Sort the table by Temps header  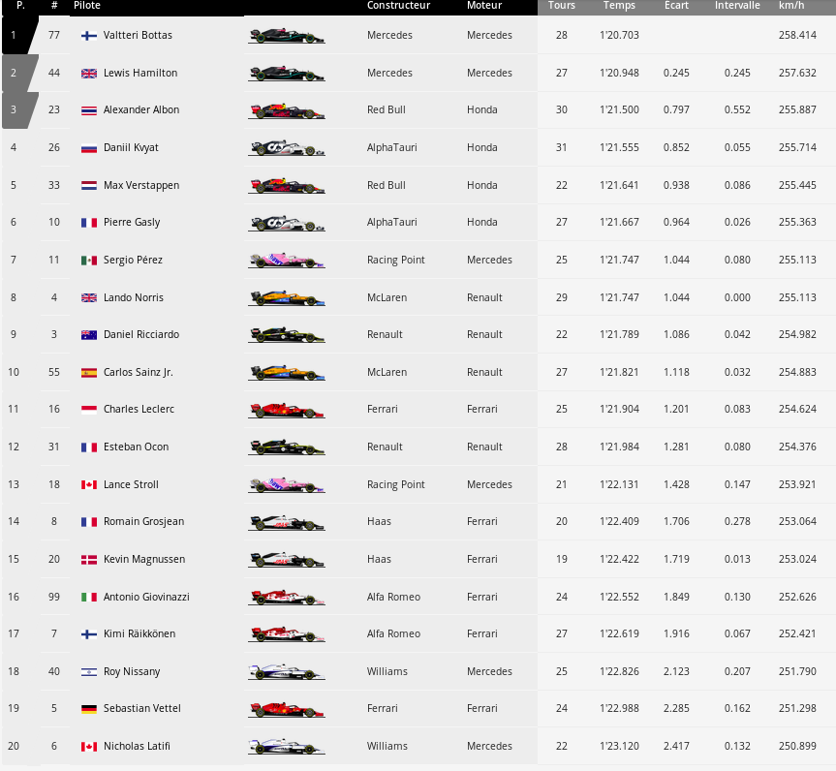point(619,6)
